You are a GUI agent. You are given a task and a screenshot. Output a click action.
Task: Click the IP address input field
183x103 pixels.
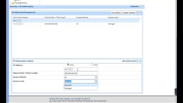[x=81, y=69]
